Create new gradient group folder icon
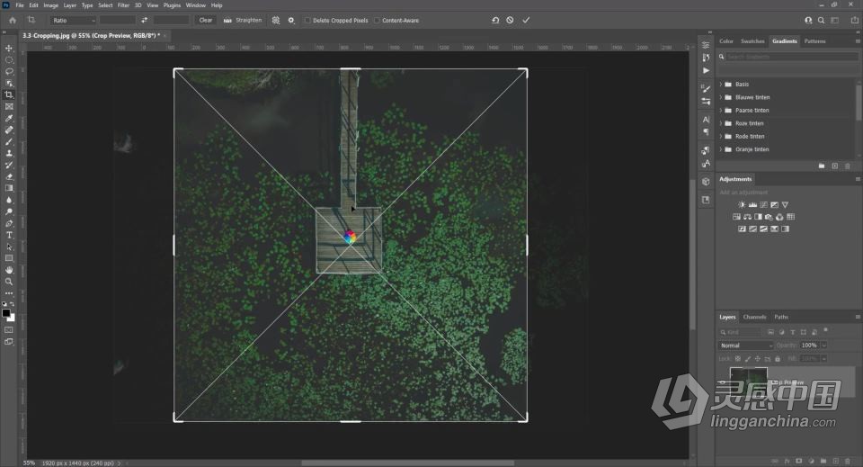The height and width of the screenshot is (467, 863). [x=821, y=166]
